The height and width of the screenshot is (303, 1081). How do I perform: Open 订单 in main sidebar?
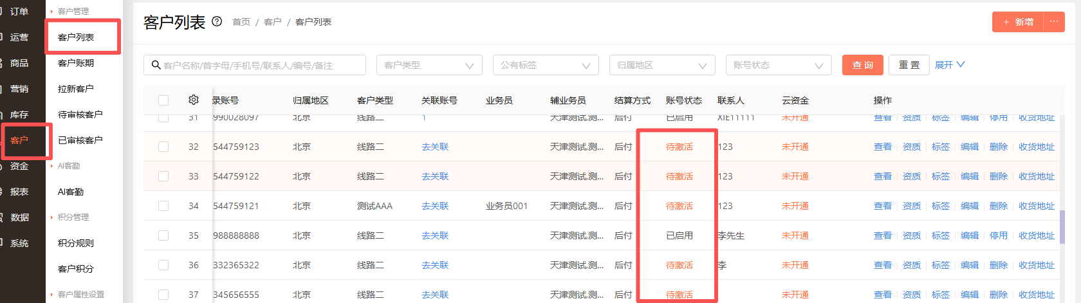19,12
